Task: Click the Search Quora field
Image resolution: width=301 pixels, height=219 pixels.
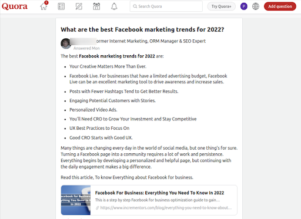Action: click(166, 6)
